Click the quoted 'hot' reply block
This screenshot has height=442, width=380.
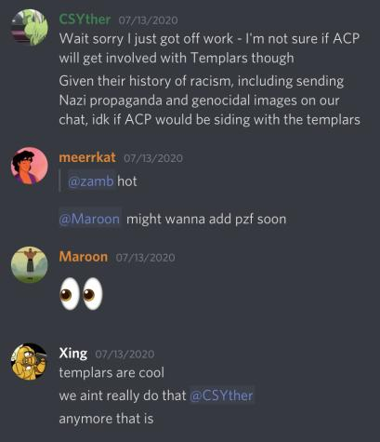pyautogui.click(x=98, y=181)
